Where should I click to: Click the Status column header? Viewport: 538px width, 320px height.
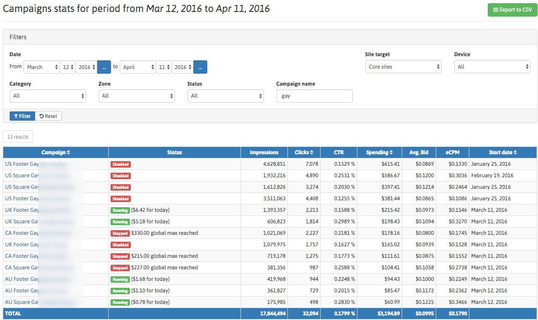tap(174, 152)
